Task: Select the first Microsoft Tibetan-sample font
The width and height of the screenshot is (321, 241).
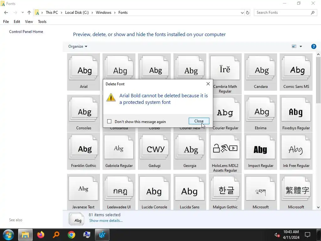Action: click(260, 192)
